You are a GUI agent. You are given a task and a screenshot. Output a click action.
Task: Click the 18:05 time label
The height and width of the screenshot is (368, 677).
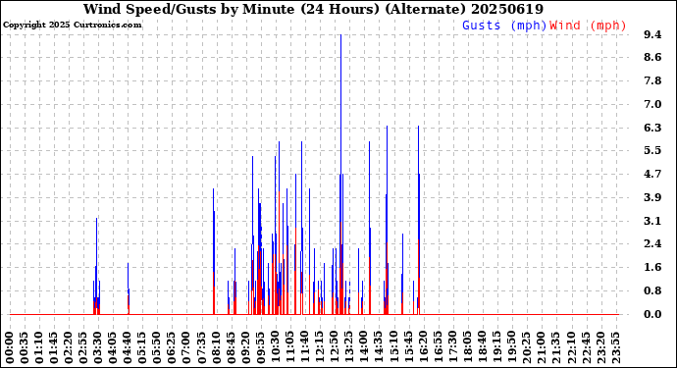(x=467, y=348)
